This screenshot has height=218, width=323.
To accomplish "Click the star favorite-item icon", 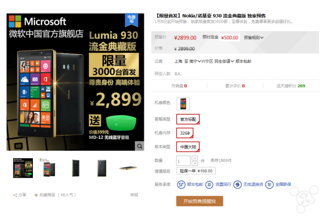I will [36, 195].
